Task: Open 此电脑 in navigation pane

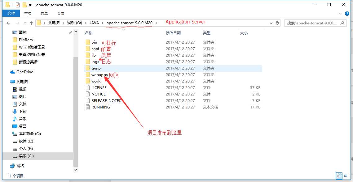Action: click(19, 82)
